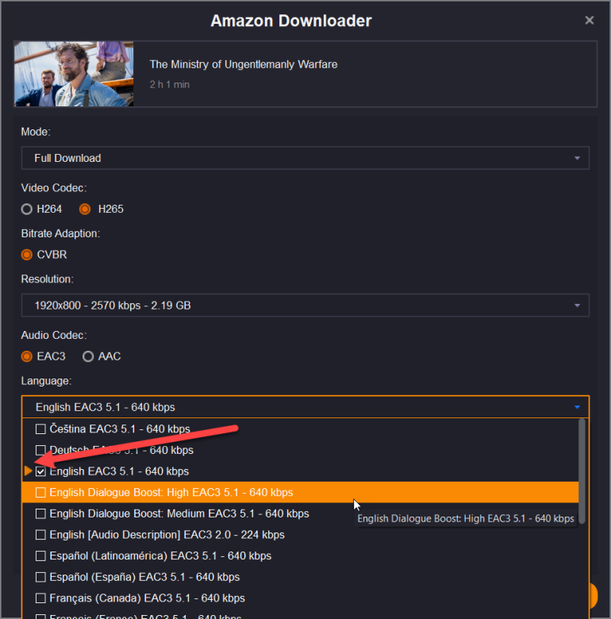Click the language list scrollbar
Screen dimensions: 611x619
pyautogui.click(x=582, y=471)
